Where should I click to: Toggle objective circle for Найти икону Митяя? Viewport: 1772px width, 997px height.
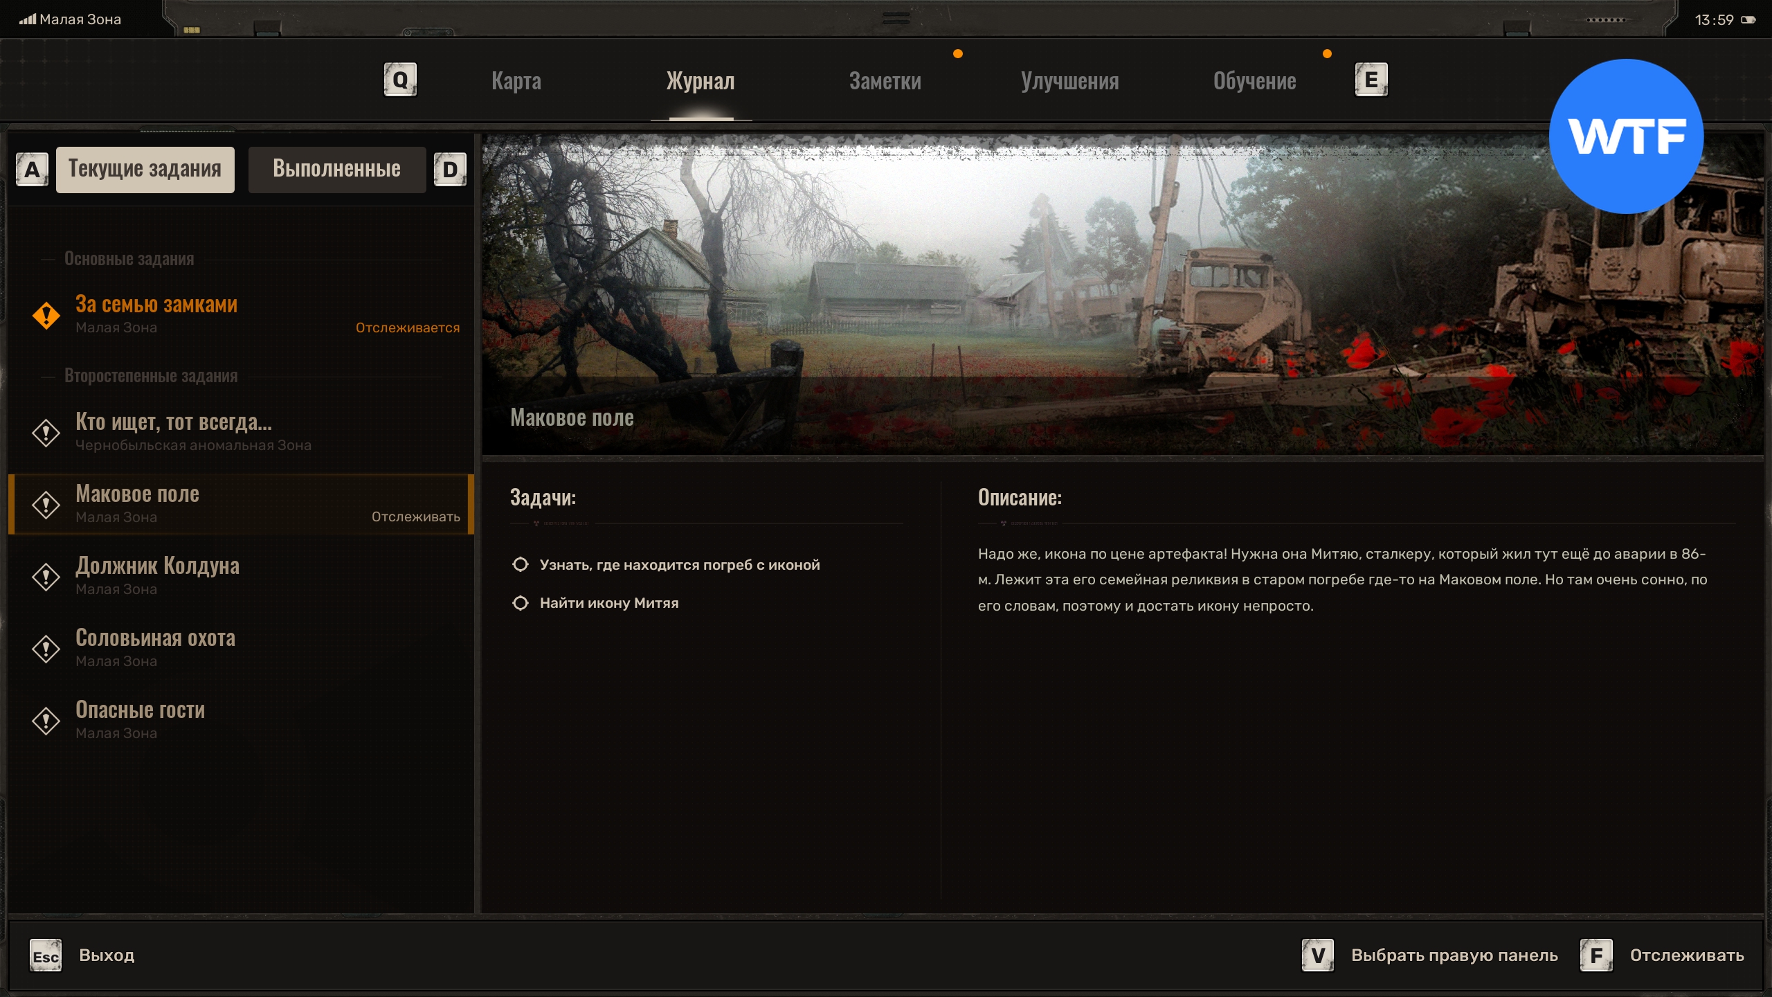(521, 603)
